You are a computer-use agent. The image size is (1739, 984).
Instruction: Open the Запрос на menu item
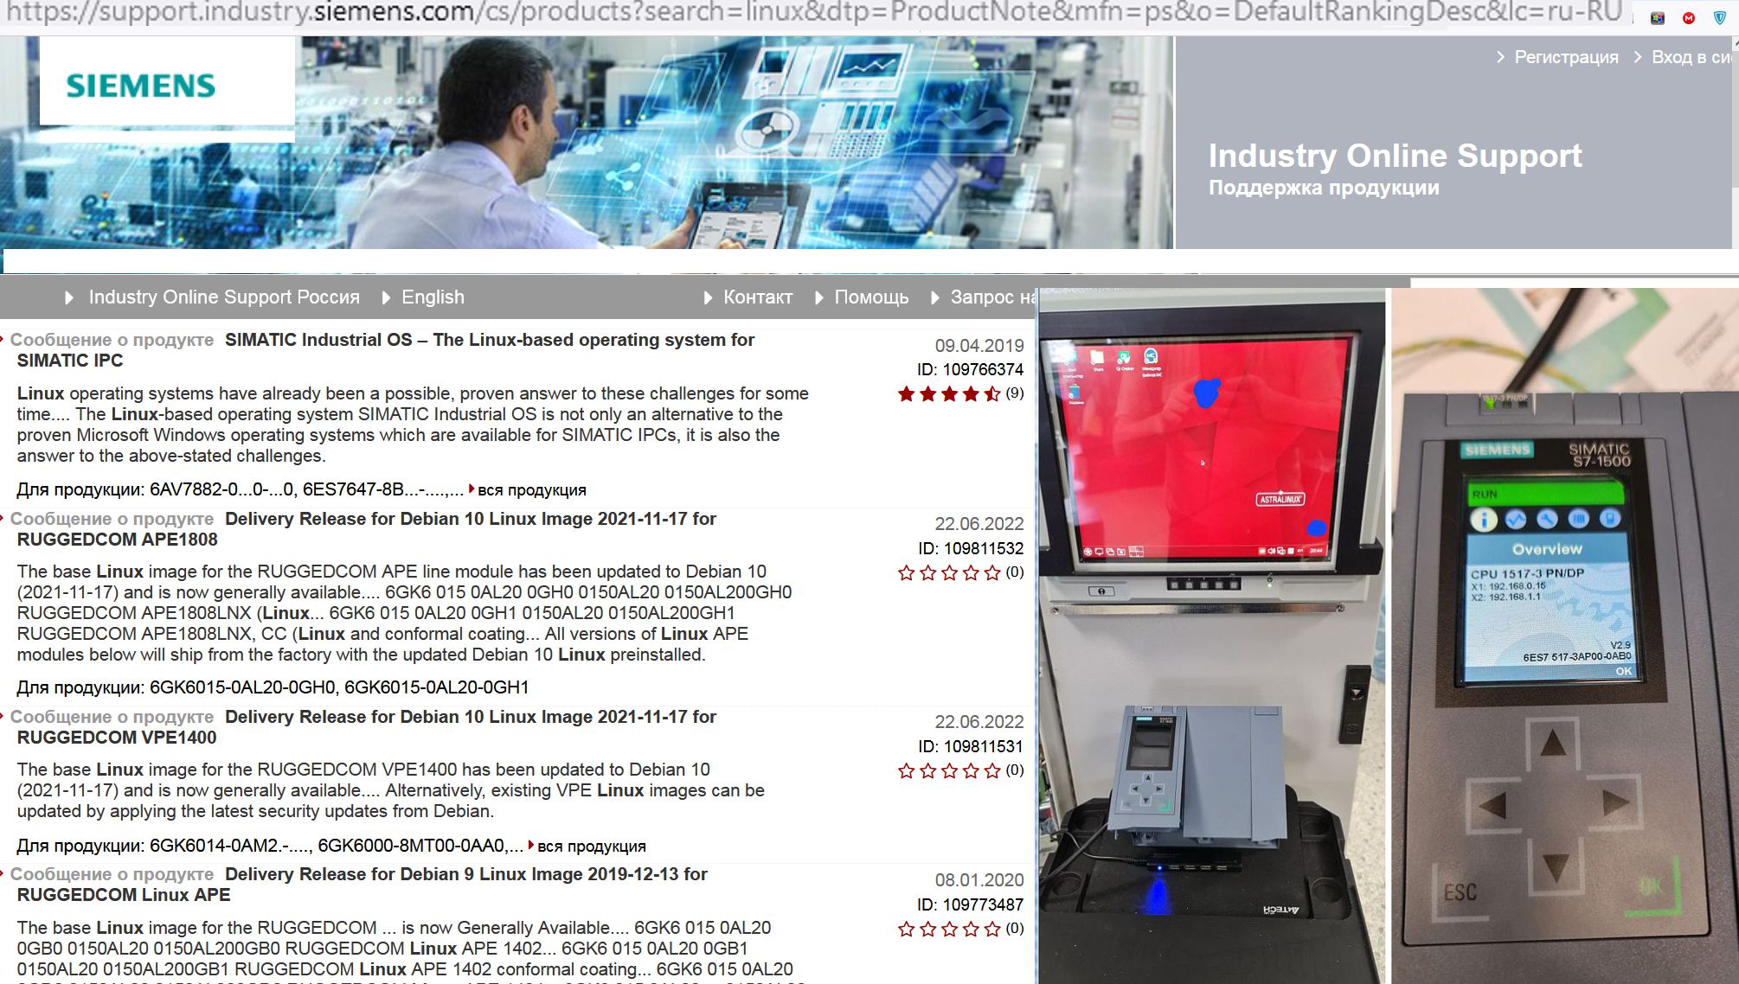993,297
